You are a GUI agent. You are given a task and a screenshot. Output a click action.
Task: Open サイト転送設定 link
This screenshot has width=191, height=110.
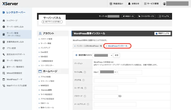point(46,95)
